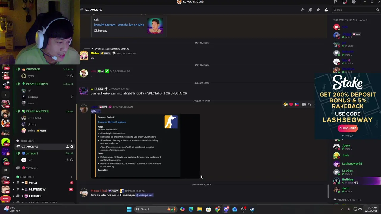The image size is (381, 214).
Task: Join TEAM KUKUYS voice channel
Action: tap(45, 84)
